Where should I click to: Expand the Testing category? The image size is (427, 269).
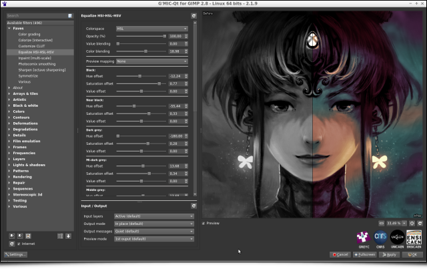coord(9,201)
